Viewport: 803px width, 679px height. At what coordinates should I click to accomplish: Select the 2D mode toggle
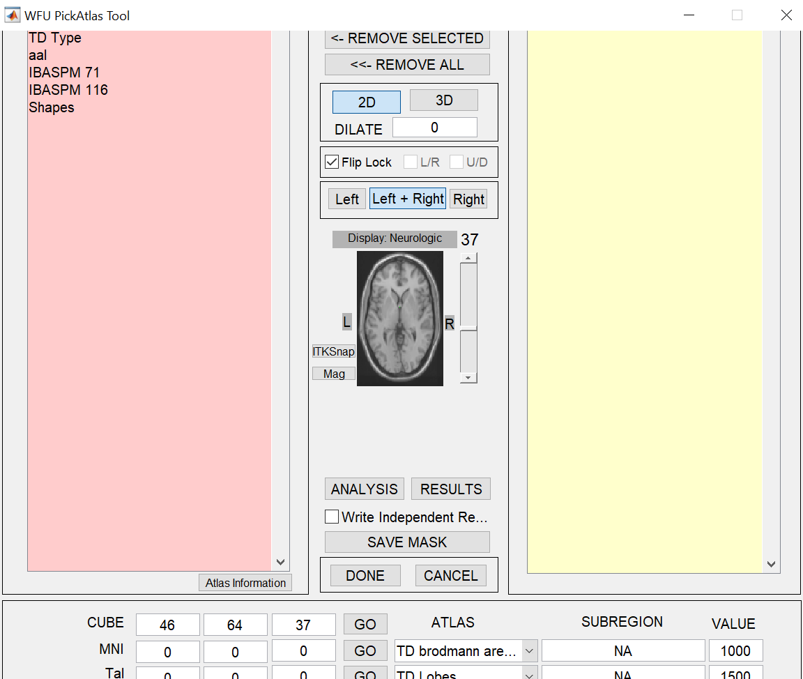tap(367, 102)
